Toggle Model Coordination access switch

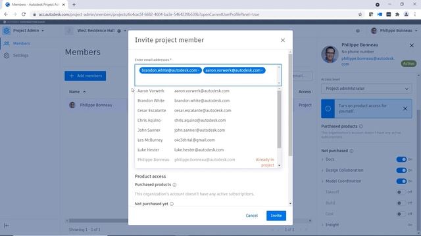401,182
